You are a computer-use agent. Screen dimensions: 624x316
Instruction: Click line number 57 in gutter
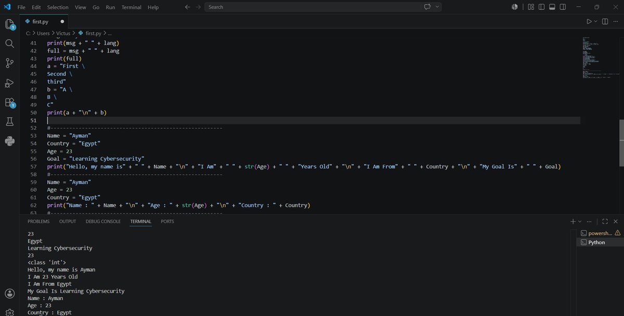[33, 166]
